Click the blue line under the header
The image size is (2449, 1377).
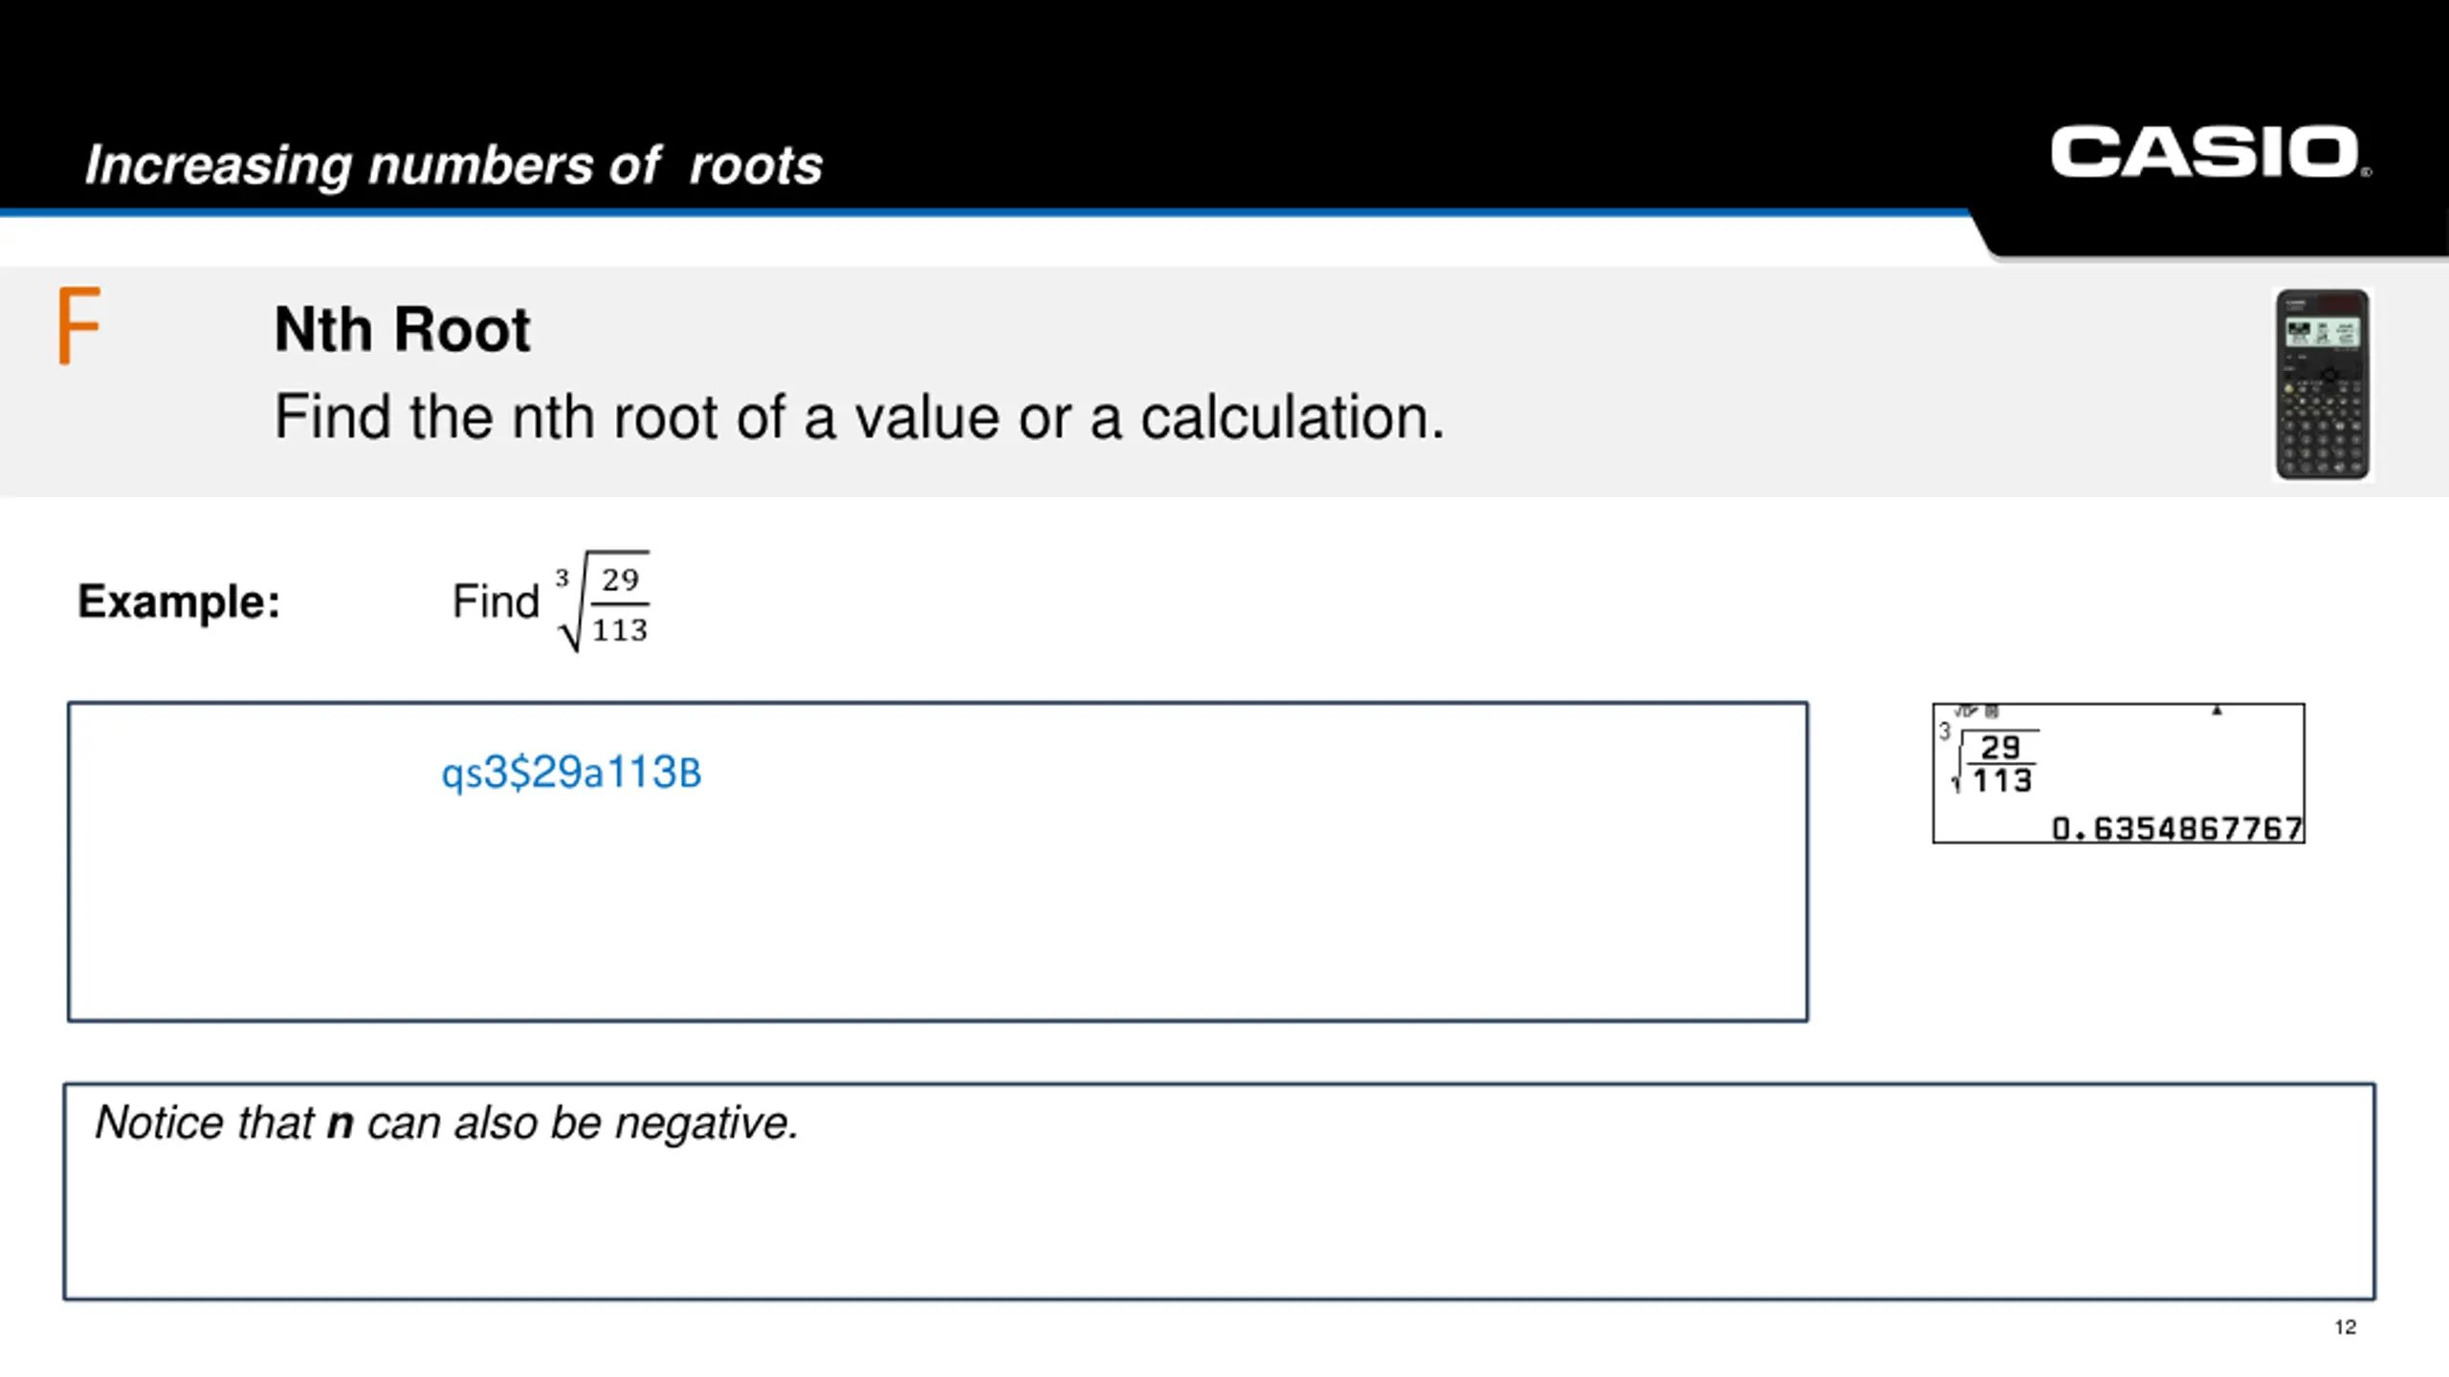point(985,212)
